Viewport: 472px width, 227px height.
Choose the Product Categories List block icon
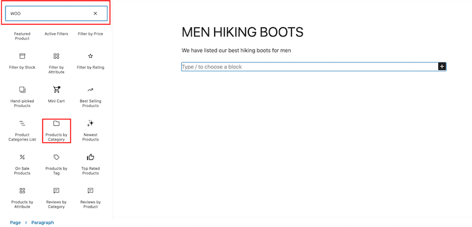click(22, 123)
